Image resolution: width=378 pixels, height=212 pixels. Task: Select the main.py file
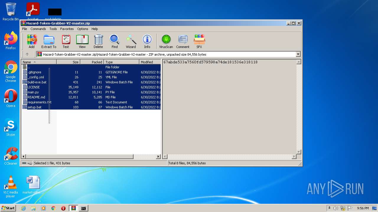coord(91,92)
